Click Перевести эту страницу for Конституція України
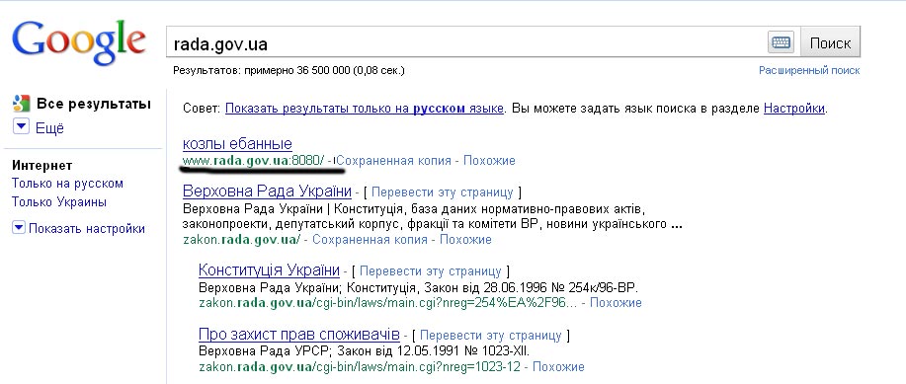Image resolution: width=906 pixels, height=384 pixels. 431,270
